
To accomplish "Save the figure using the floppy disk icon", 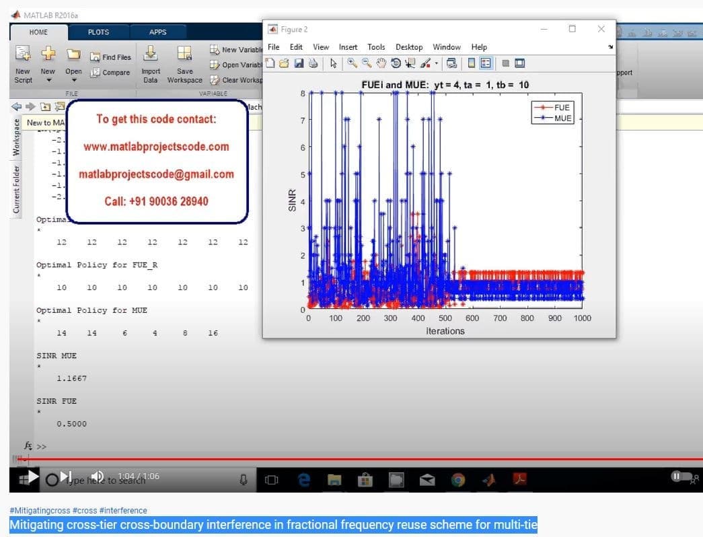I will (299, 63).
